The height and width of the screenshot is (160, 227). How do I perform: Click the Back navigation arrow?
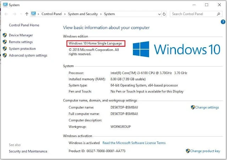click(6, 14)
